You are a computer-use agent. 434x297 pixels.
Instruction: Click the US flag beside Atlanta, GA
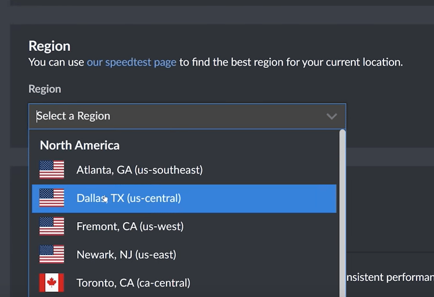(52, 170)
